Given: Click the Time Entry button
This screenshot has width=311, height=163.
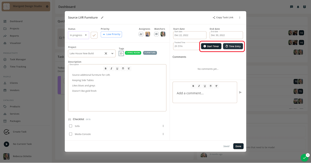Looking at the screenshot, I should (x=233, y=46).
